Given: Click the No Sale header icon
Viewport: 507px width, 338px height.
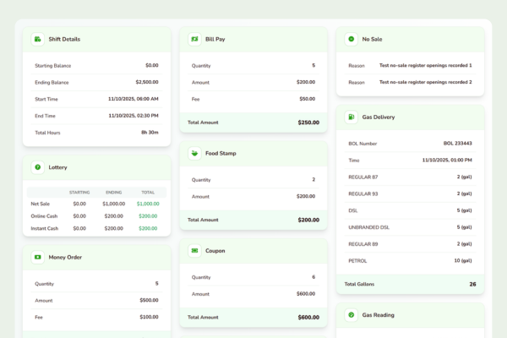Looking at the screenshot, I should (x=351, y=39).
